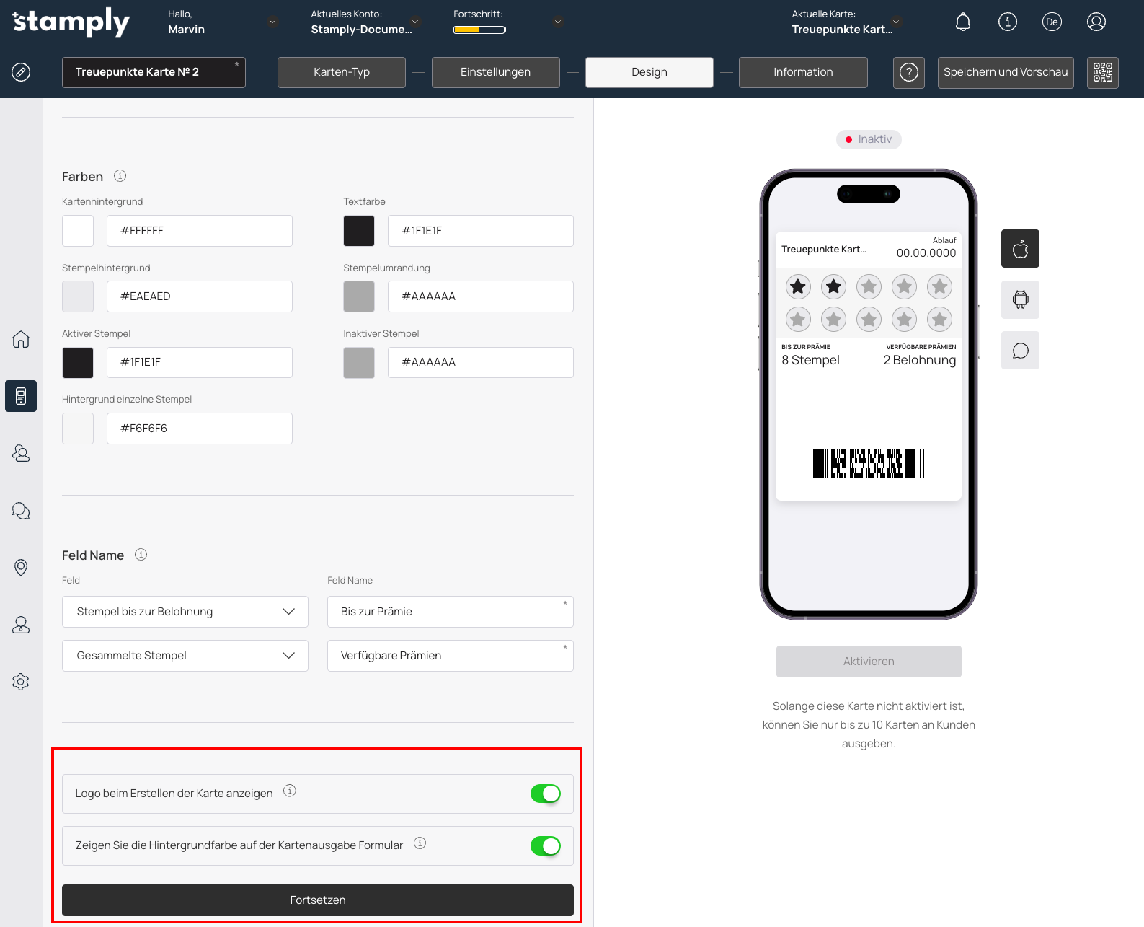The height and width of the screenshot is (927, 1144).
Task: Open settings gear in sidebar
Action: click(x=21, y=682)
